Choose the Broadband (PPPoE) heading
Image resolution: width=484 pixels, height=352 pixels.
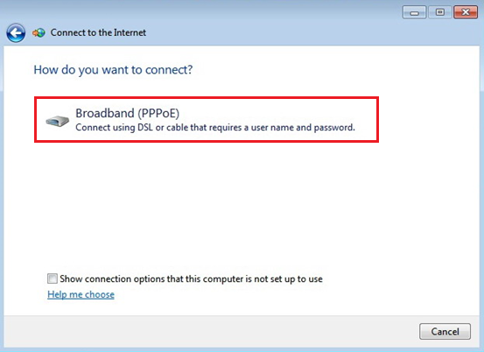click(127, 113)
